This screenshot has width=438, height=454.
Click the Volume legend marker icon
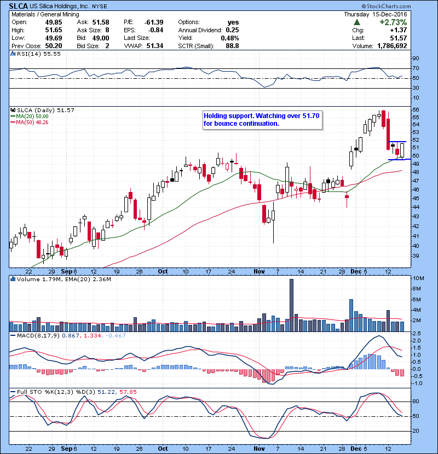13,280
